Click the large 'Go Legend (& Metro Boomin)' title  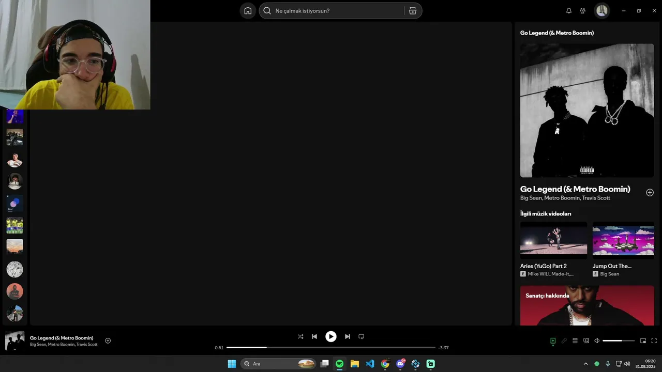click(575, 189)
